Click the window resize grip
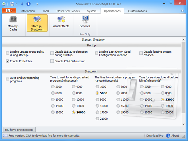This screenshot has height=141, width=188. coord(183,137)
